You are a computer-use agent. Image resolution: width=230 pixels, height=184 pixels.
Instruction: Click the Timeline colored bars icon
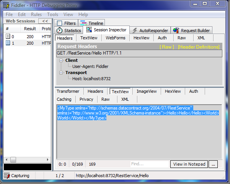pos(83,23)
